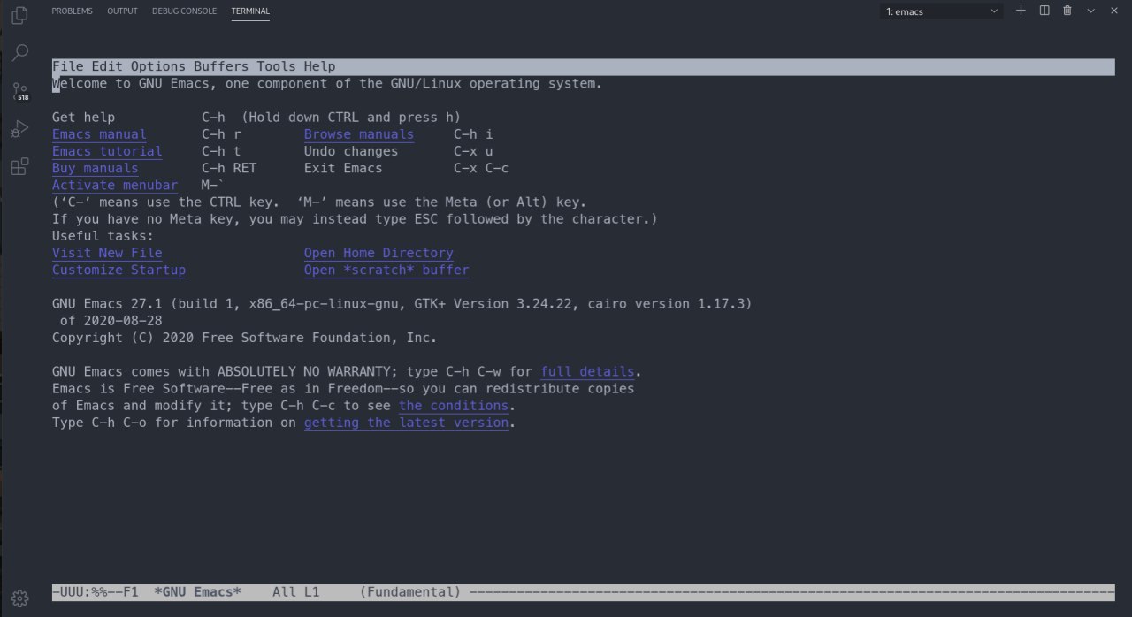The image size is (1132, 617).
Task: Click the '-UUU:%%--F1' mode line status
Action: click(96, 592)
